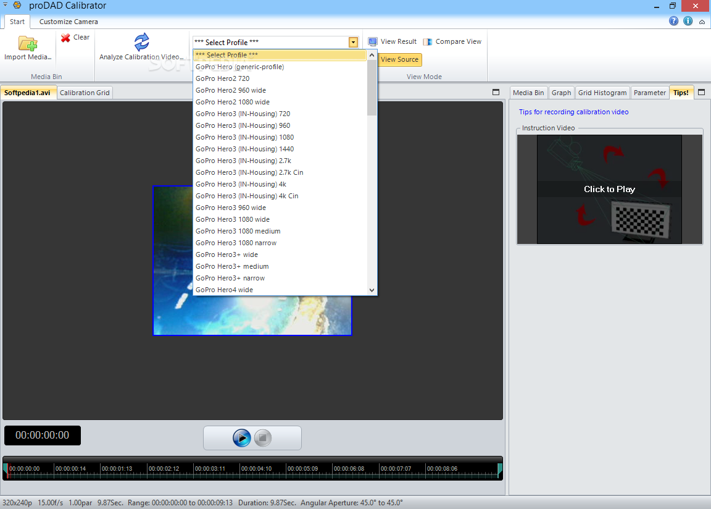Click timeline marker at 00:00:01:13
Screen dimensions: 711x509
[x=117, y=469]
